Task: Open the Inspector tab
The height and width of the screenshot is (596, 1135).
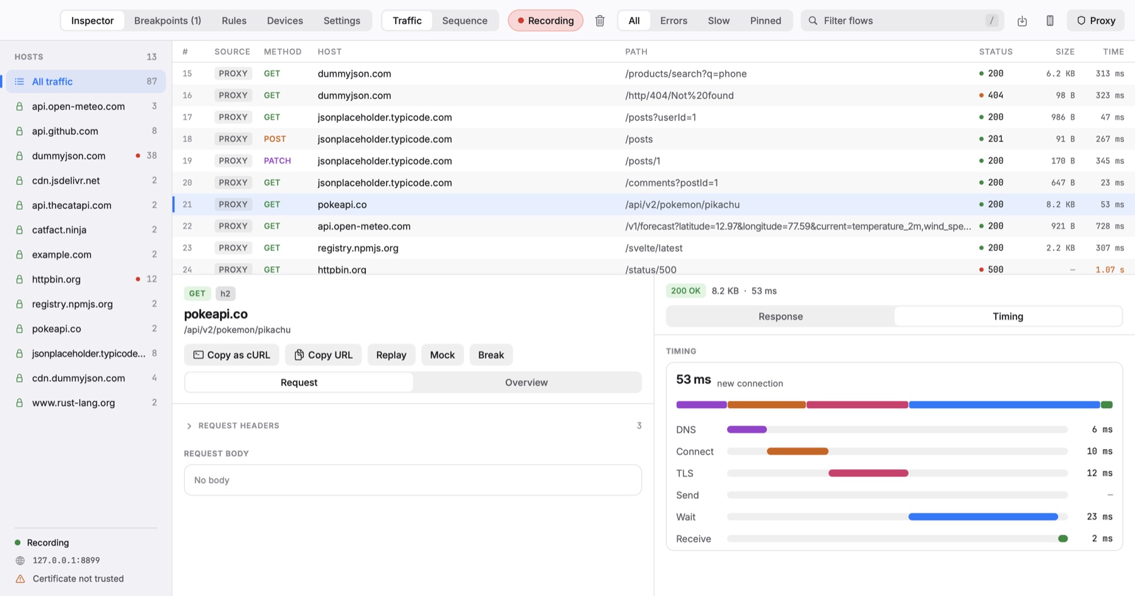Action: pyautogui.click(x=92, y=21)
